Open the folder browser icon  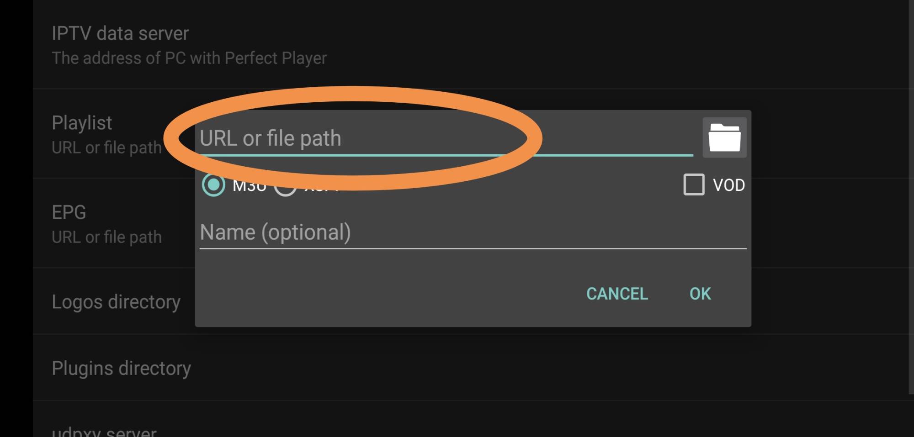pos(724,137)
